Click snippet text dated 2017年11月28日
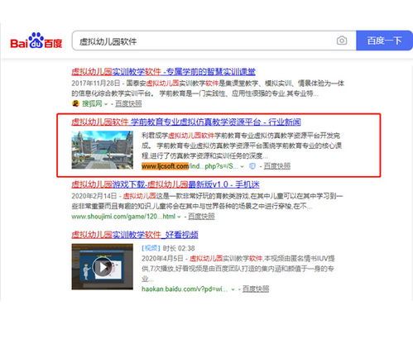Screen dimensions: 413x344 (x=208, y=88)
